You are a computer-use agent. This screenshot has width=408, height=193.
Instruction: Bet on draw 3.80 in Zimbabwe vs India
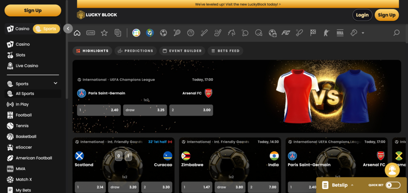tap(230, 187)
